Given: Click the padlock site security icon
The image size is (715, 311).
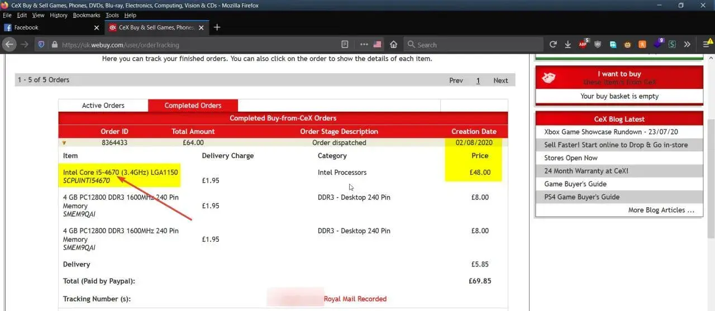Looking at the screenshot, I should (54, 45).
